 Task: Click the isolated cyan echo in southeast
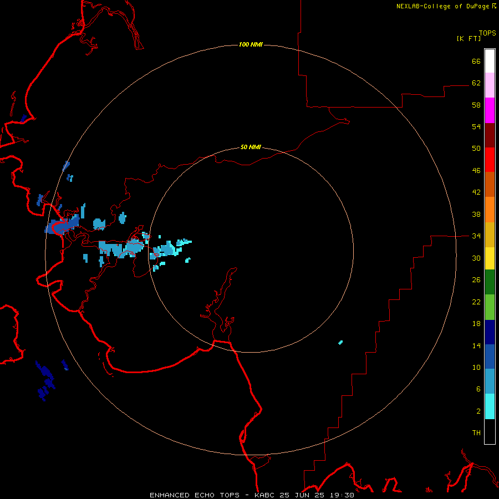[340, 343]
